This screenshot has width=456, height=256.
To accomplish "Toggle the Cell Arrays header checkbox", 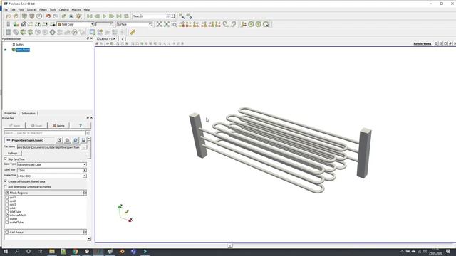I will (x=7, y=233).
